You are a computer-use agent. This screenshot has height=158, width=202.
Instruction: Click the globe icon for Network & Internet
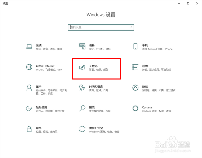point(29,67)
